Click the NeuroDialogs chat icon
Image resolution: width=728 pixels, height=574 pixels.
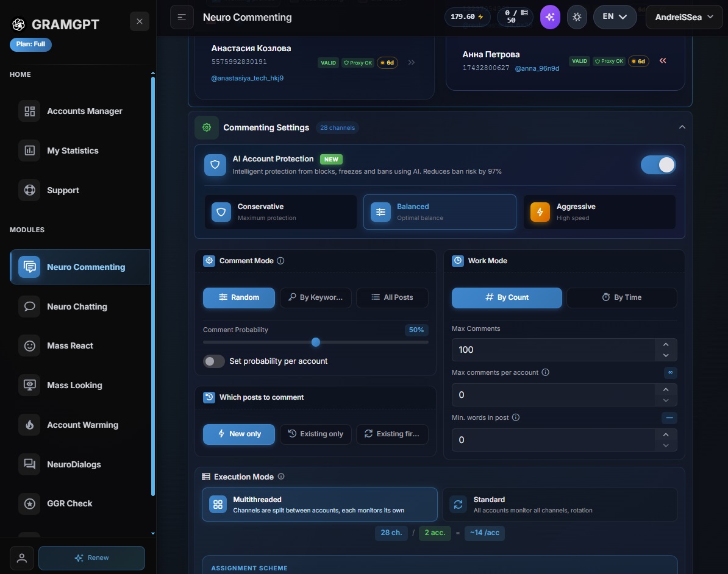point(30,464)
